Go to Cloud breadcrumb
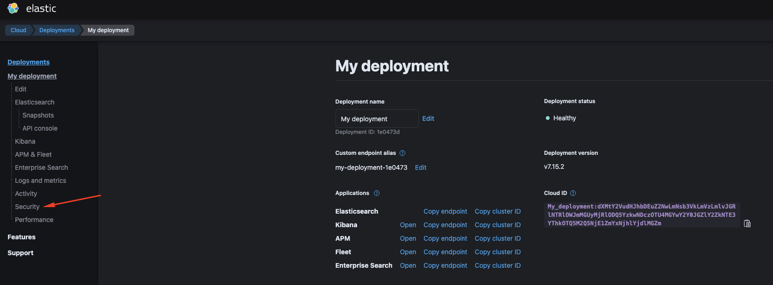This screenshot has height=285, width=773. tap(18, 30)
